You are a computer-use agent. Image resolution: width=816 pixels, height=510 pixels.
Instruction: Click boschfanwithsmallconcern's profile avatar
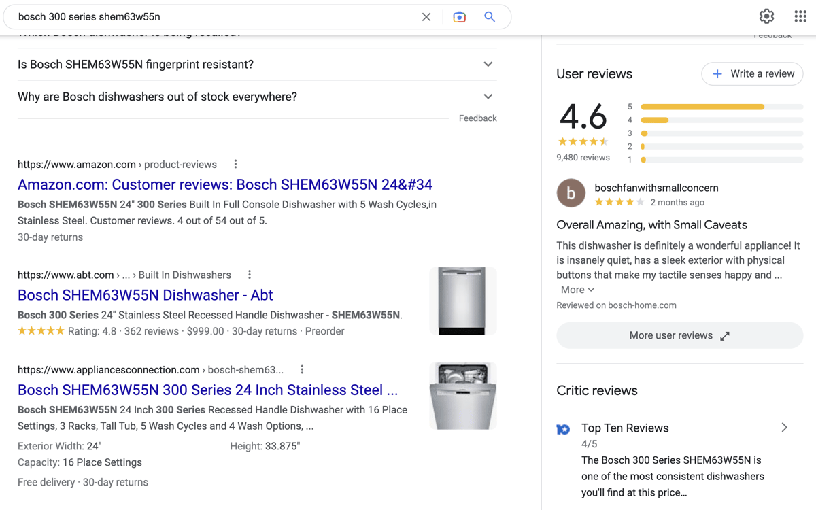pyautogui.click(x=571, y=193)
